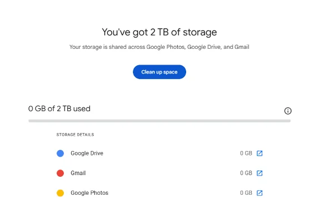Select the Google Photos label

[89, 193]
